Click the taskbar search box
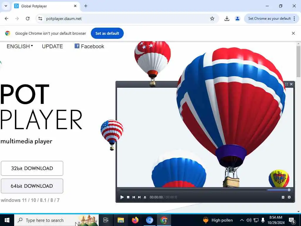Image resolution: width=301 pixels, height=226 pixels. point(56,220)
